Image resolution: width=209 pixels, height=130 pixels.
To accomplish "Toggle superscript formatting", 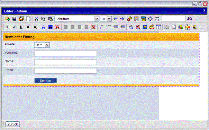I will click(28, 27).
